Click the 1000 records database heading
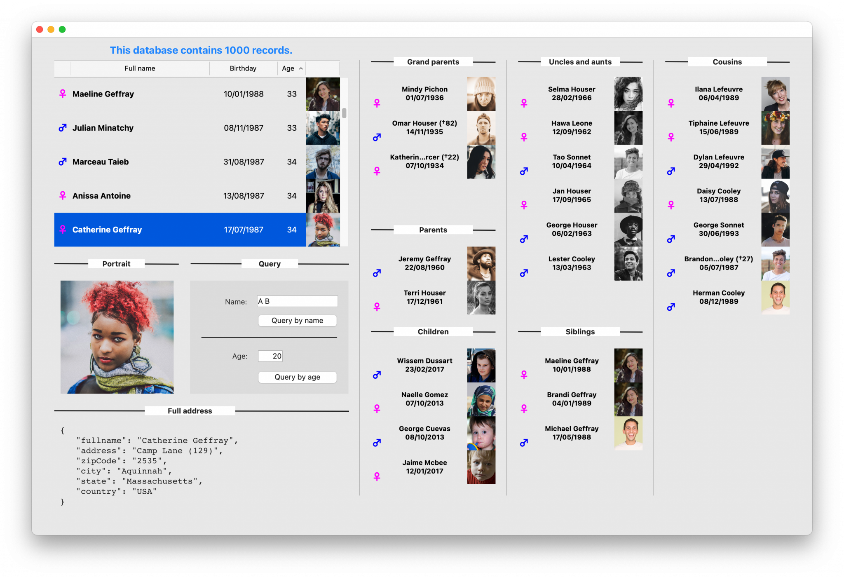Viewport: 844px width, 577px height. coord(201,50)
